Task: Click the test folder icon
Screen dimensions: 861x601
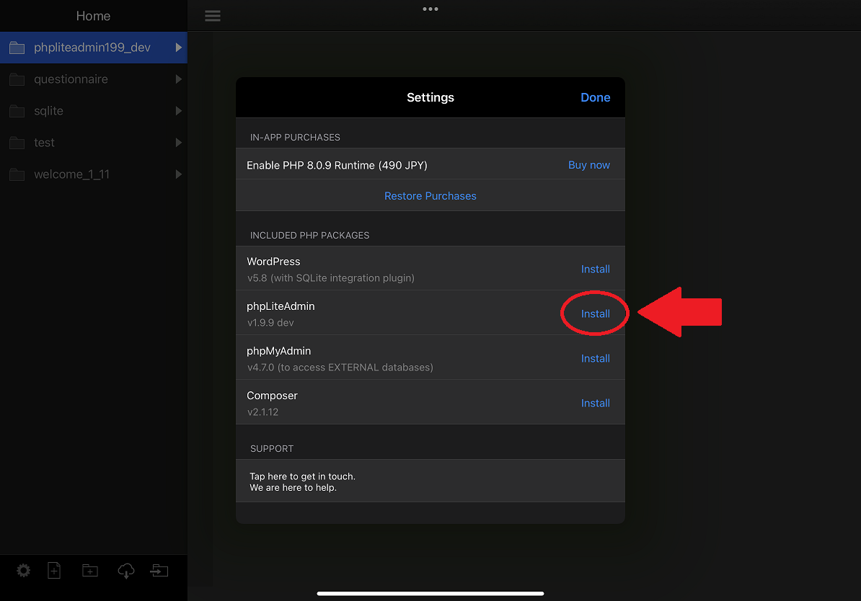Action: pos(17,143)
